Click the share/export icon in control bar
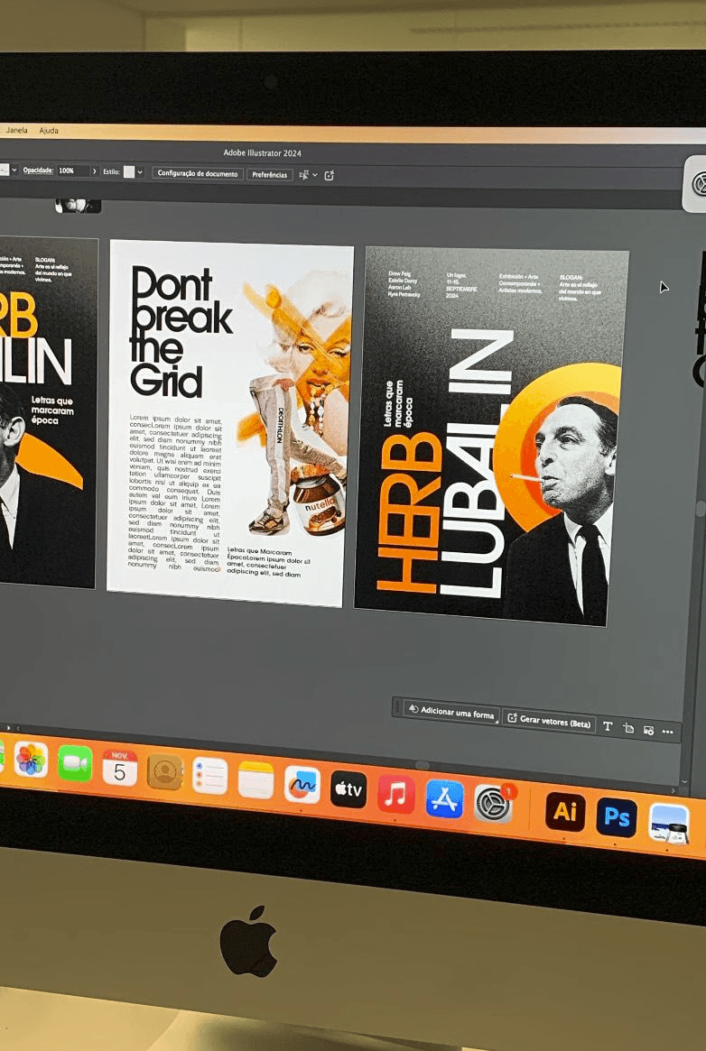The width and height of the screenshot is (706, 1051). (x=330, y=176)
